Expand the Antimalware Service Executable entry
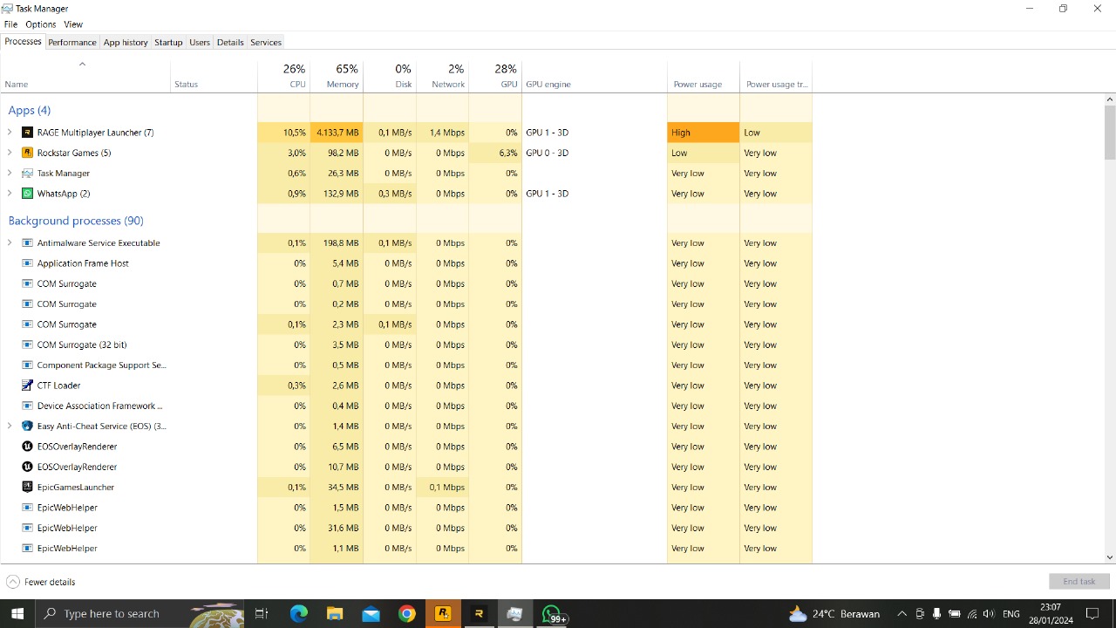 (x=10, y=243)
